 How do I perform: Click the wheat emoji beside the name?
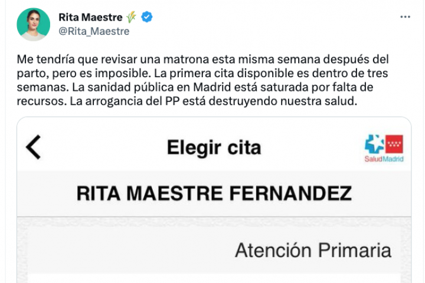click(x=131, y=18)
